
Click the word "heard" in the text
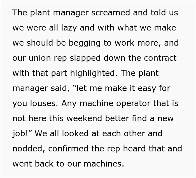pyautogui.click(x=134, y=149)
